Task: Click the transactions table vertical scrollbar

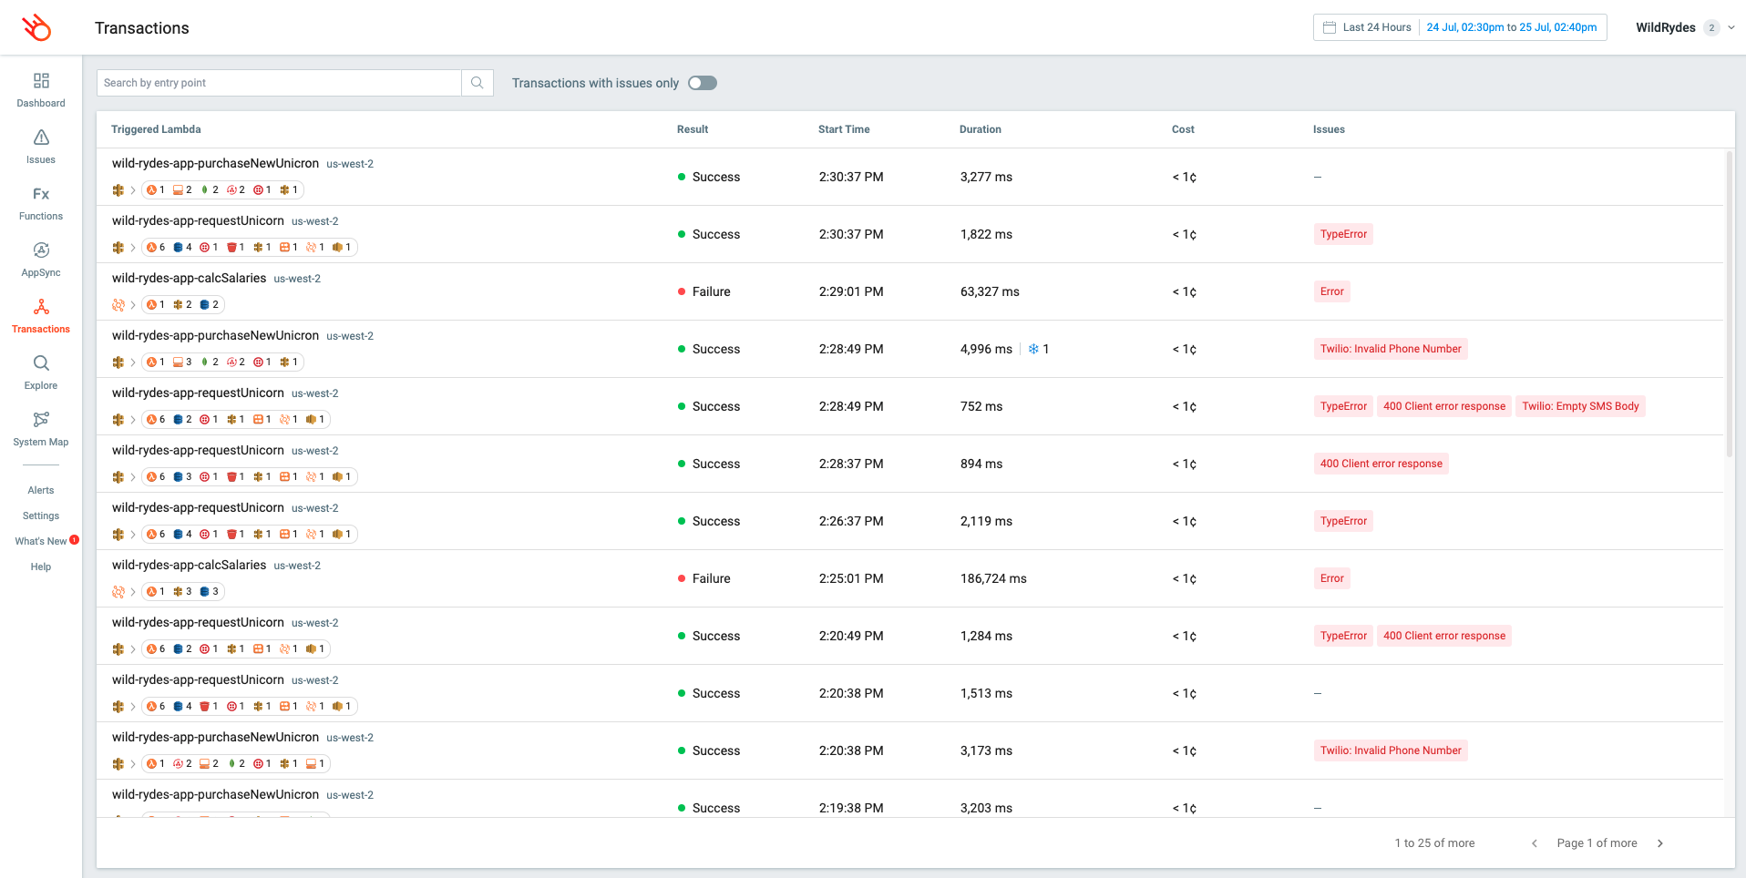Action: click(x=1729, y=303)
